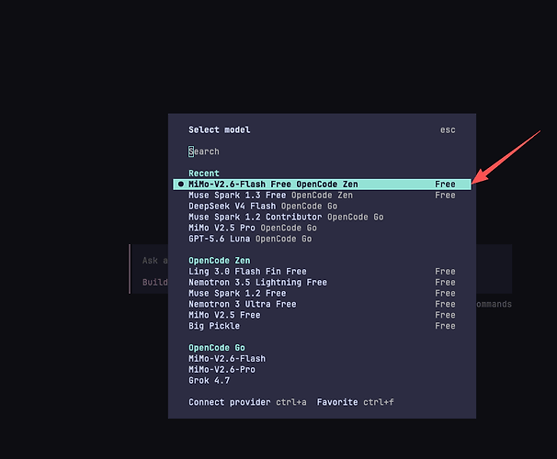The width and height of the screenshot is (557, 459).
Task: Close dialog with esc button
Action: pos(448,129)
